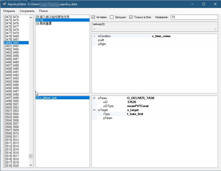Select policy [3485] 3487

click(16, 59)
